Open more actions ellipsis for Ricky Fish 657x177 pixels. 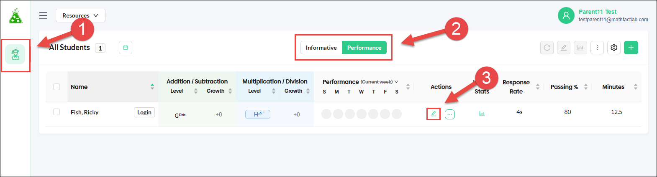coord(450,114)
